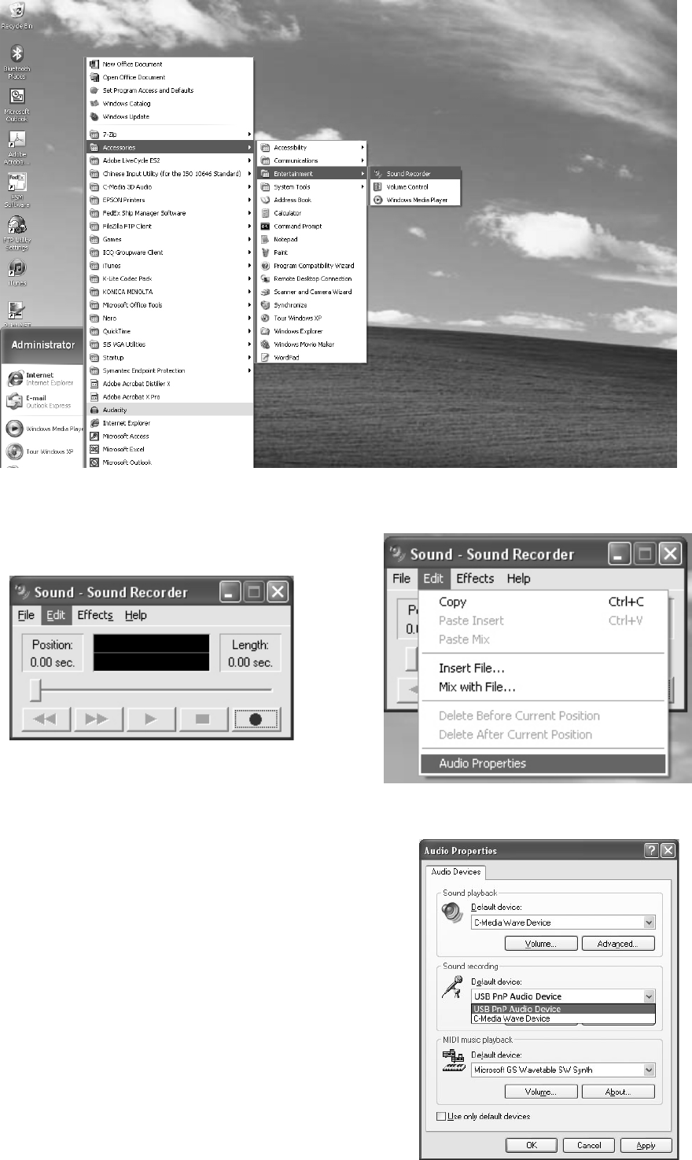Image resolution: width=692 pixels, height=1160 pixels.
Task: Open Microsoft Access from the programs list
Action: click(170, 436)
